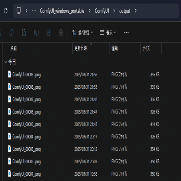The height and width of the screenshot is (181, 181).
Task: Select file ComfyUI_00005_.png
Action: pos(83,124)
